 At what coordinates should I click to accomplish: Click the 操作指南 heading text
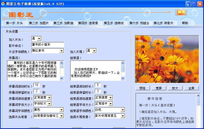pos(155,99)
